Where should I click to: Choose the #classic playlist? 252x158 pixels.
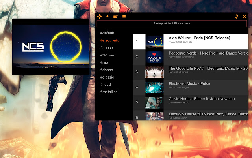107,77
